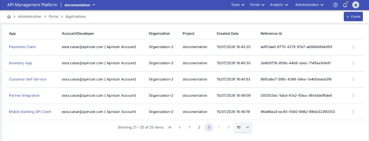
Task: Select current page 3
Action: click(209, 127)
